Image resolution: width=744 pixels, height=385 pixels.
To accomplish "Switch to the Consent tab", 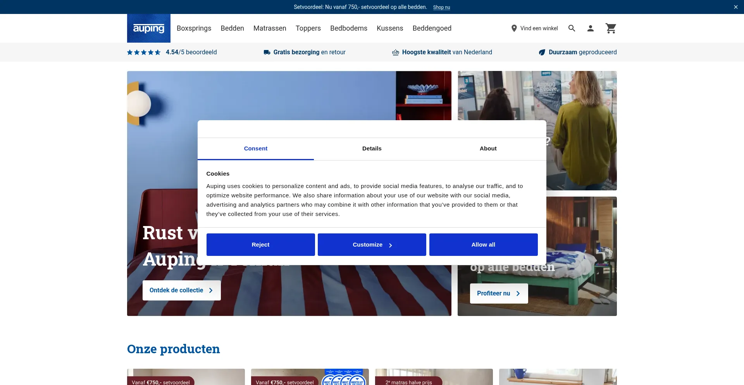I will click(x=256, y=149).
